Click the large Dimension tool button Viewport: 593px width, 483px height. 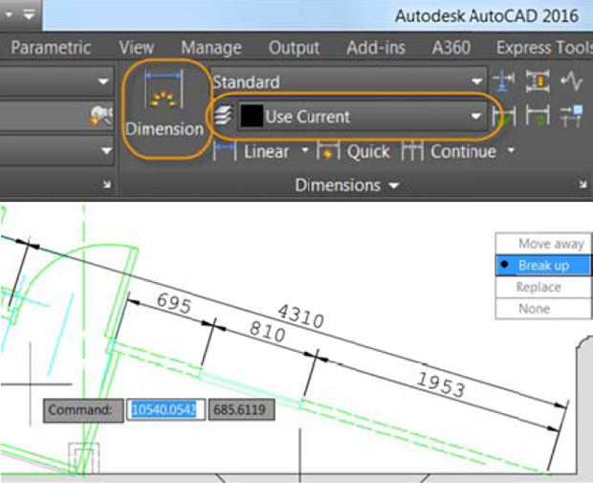click(165, 109)
